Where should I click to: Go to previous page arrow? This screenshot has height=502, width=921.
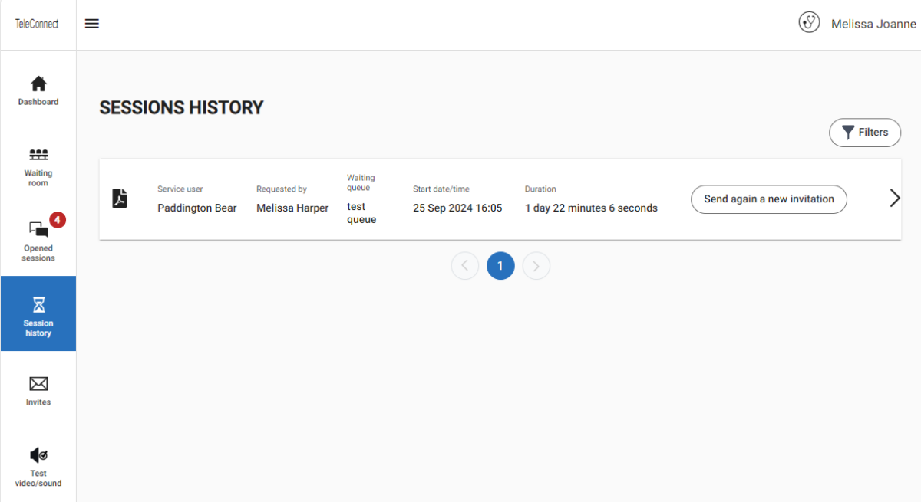465,266
